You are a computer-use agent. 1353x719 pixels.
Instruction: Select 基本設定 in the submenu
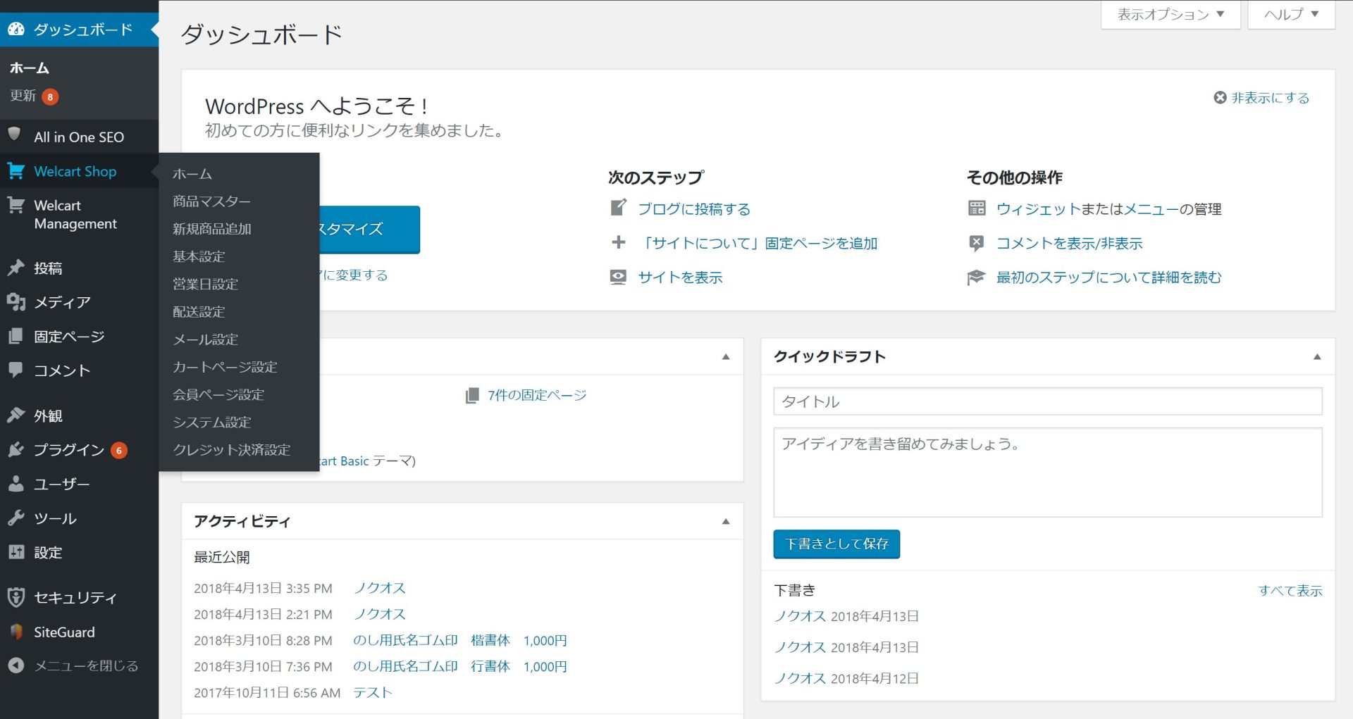tap(199, 256)
